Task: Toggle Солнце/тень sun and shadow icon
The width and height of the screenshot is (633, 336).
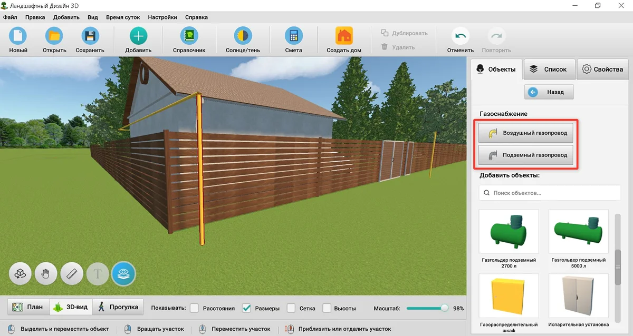Action: (243, 36)
